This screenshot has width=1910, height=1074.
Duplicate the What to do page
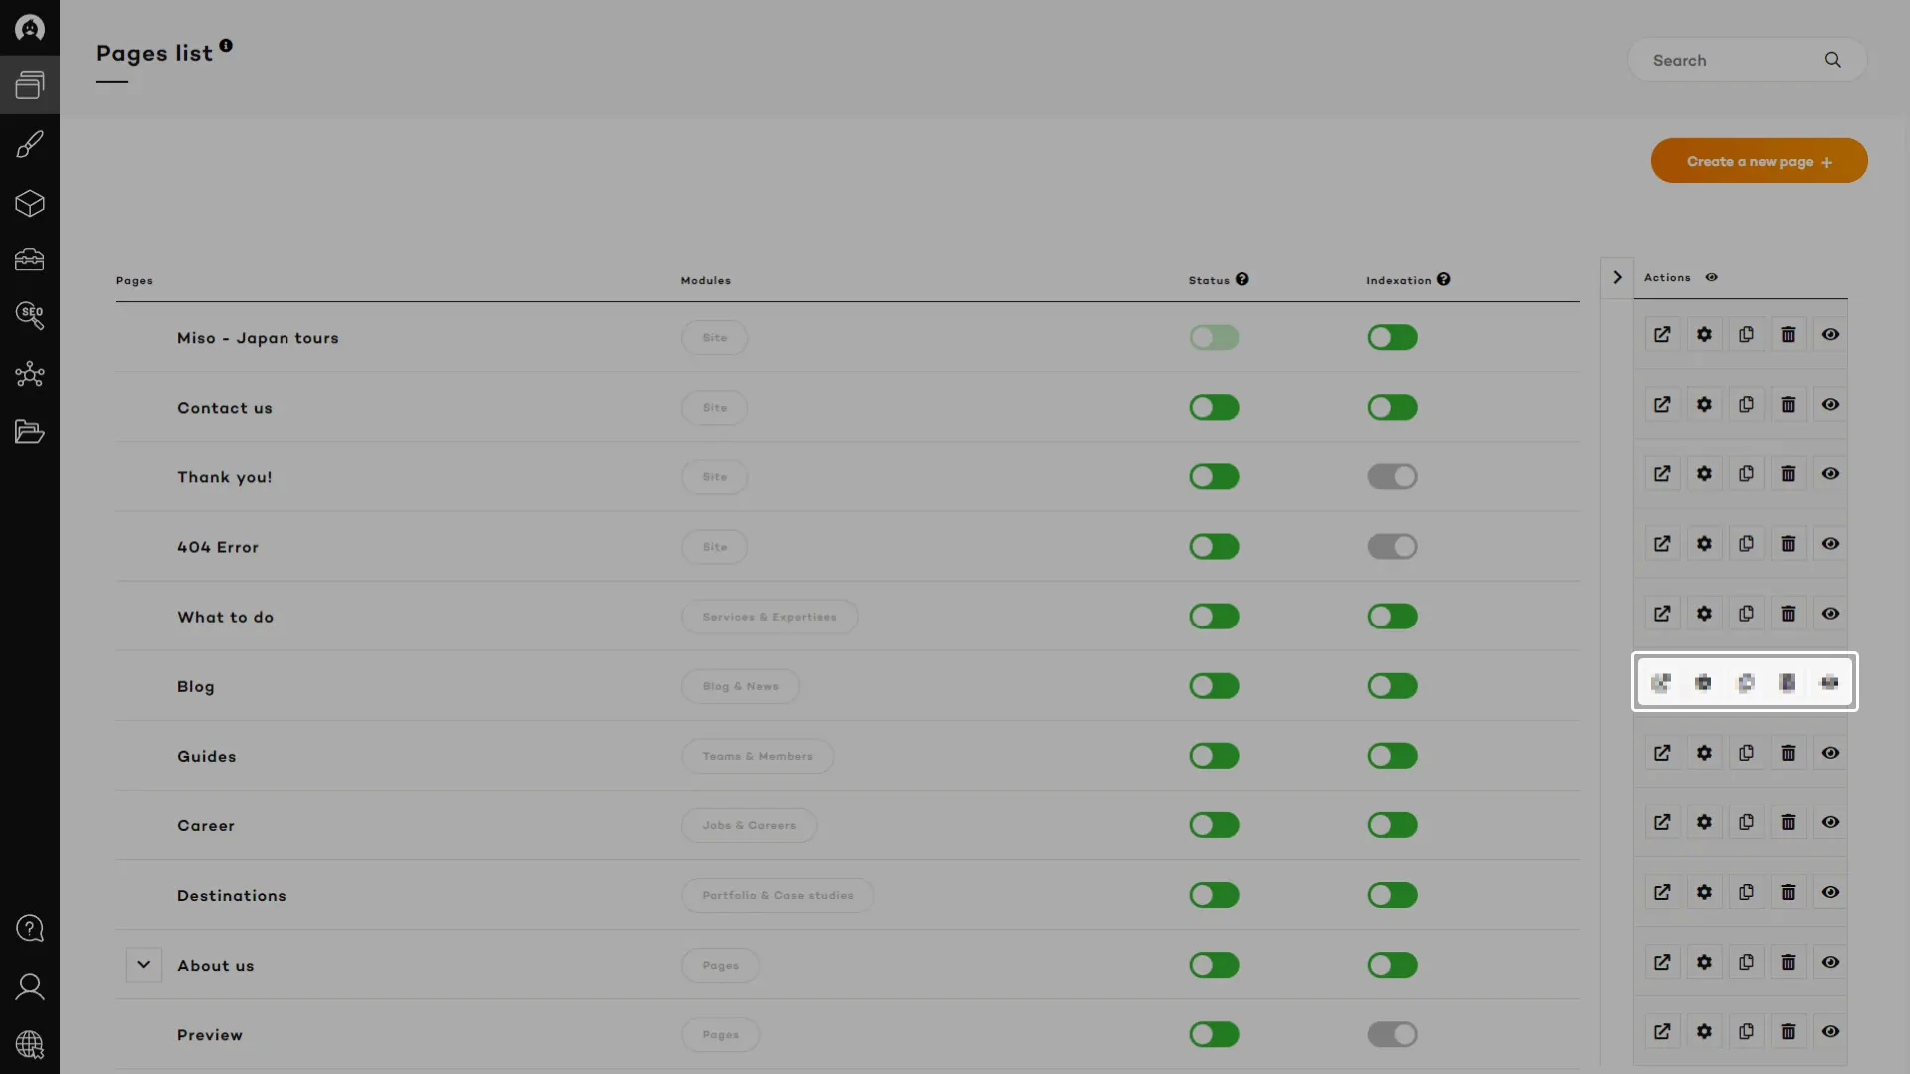1746,614
